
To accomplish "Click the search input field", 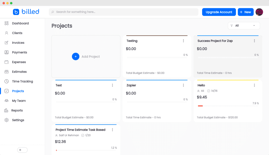I will pyautogui.click(x=123, y=12).
